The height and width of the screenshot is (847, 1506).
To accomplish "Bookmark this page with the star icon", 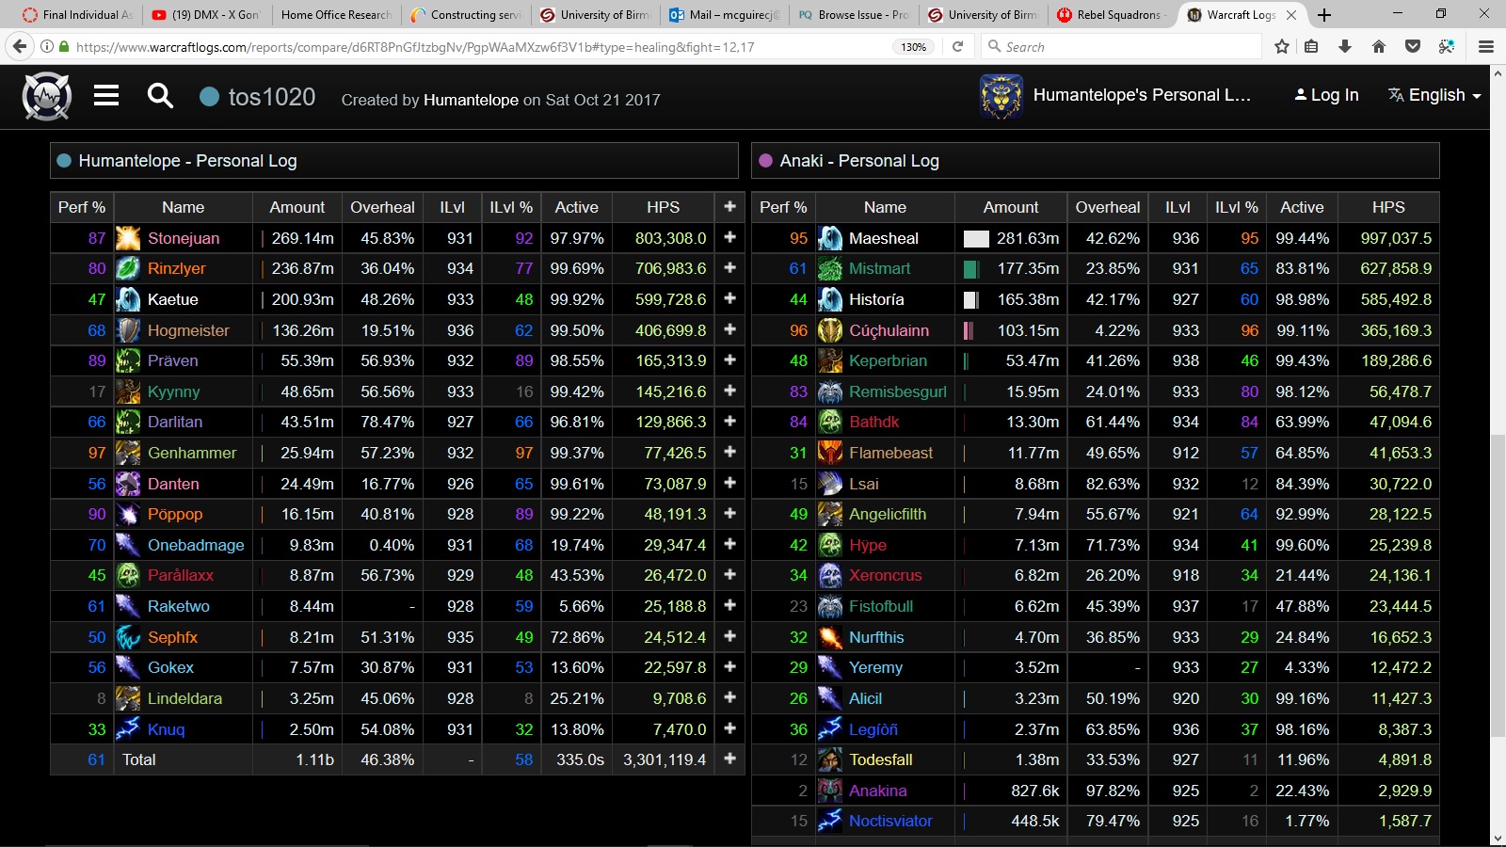I will [1281, 47].
